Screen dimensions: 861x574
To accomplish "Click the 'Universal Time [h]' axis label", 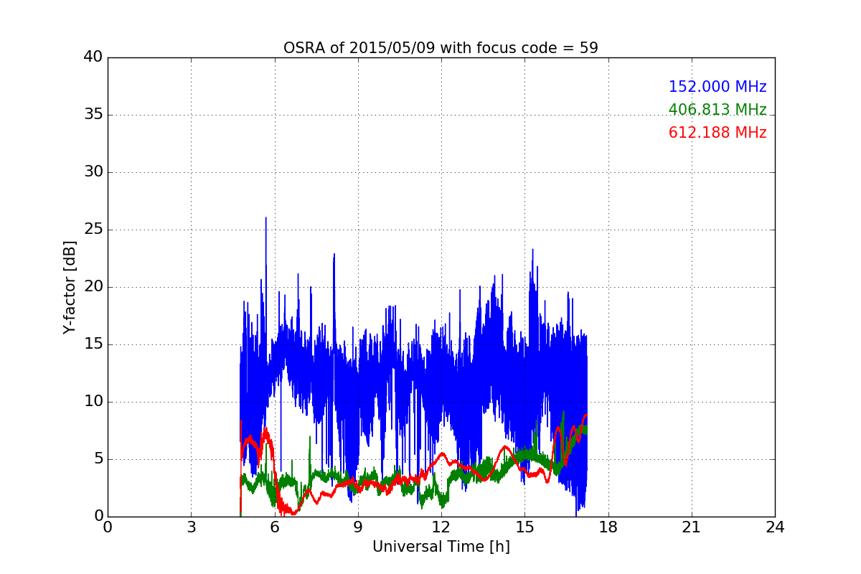I will click(x=441, y=547).
